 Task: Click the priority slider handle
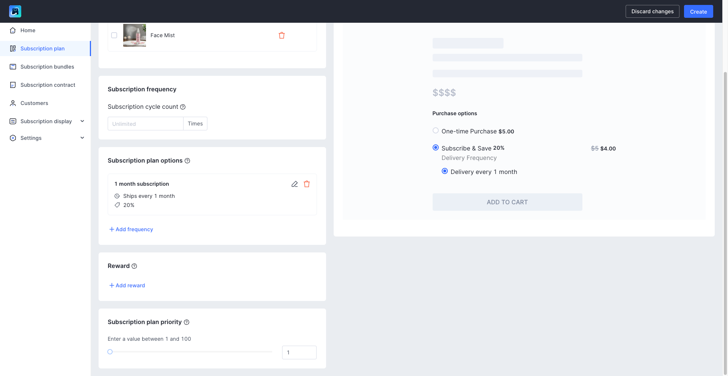(110, 352)
